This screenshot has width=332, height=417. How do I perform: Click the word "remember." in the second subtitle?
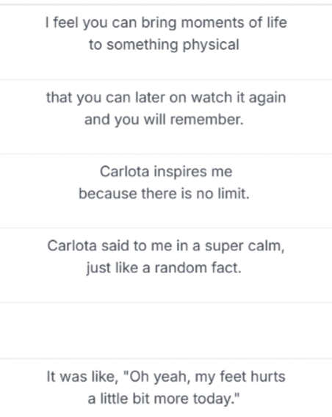(x=207, y=120)
